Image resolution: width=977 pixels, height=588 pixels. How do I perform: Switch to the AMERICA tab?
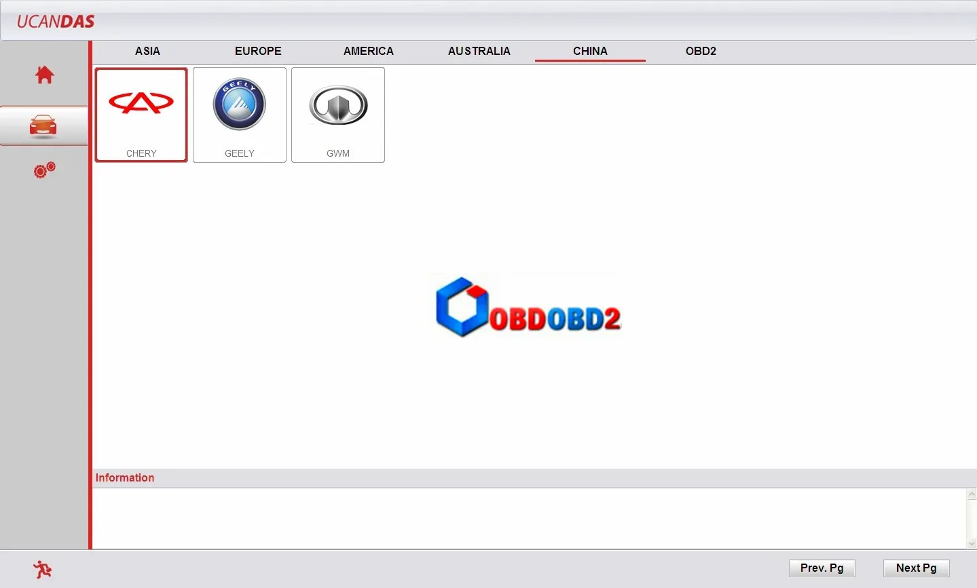[369, 52]
